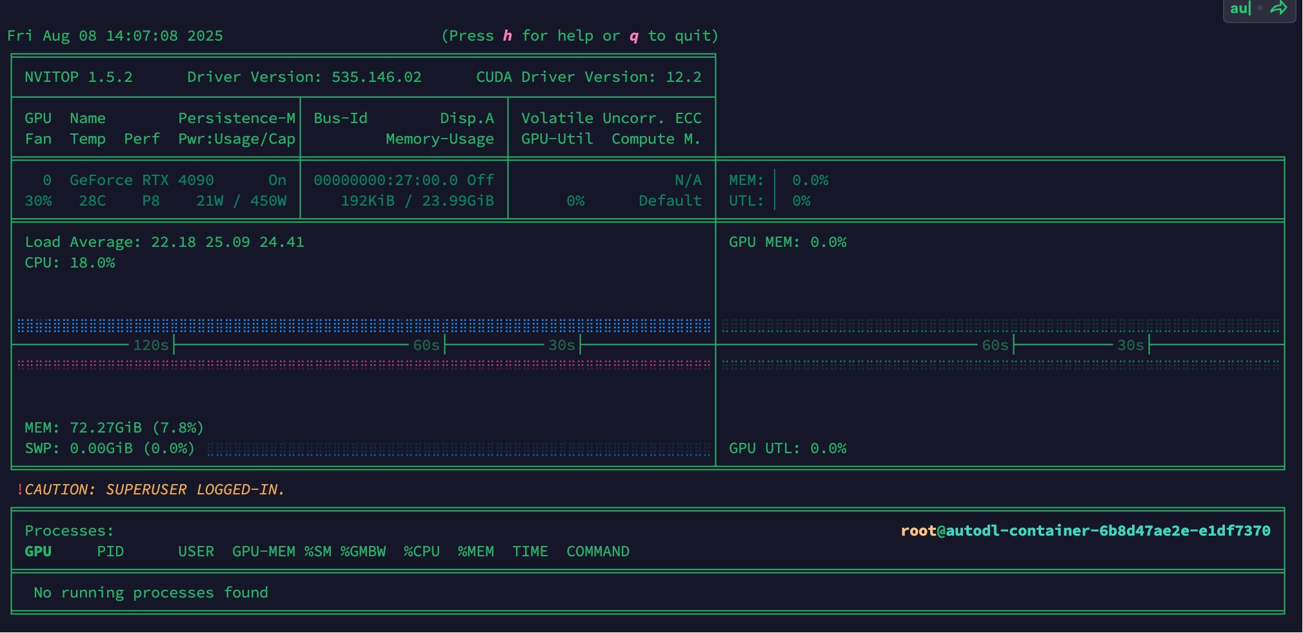Image resolution: width=1303 pixels, height=633 pixels.
Task: Click 'CUDA Driver Version: 12.2'
Action: (x=589, y=77)
